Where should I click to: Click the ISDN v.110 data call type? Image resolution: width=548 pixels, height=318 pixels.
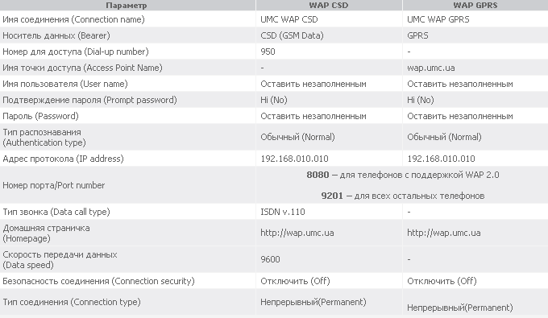(283, 212)
